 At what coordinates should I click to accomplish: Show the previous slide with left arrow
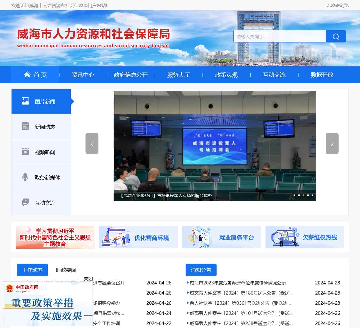pos(92,144)
